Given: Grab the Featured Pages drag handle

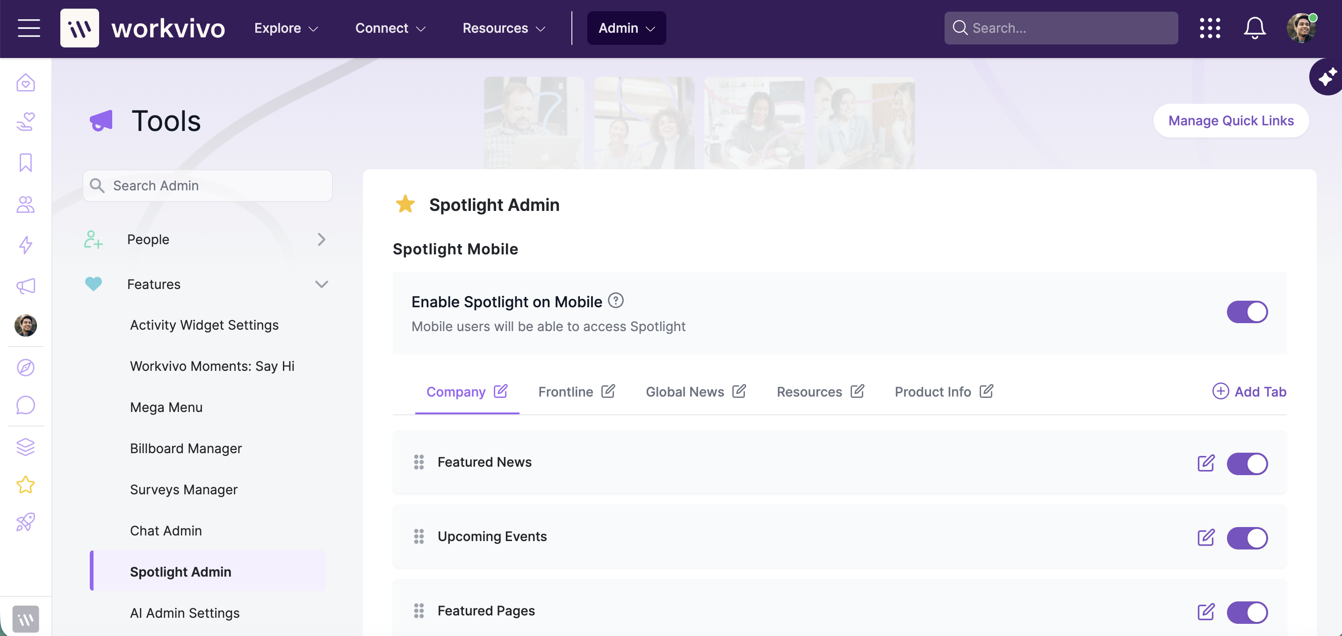Looking at the screenshot, I should point(418,610).
